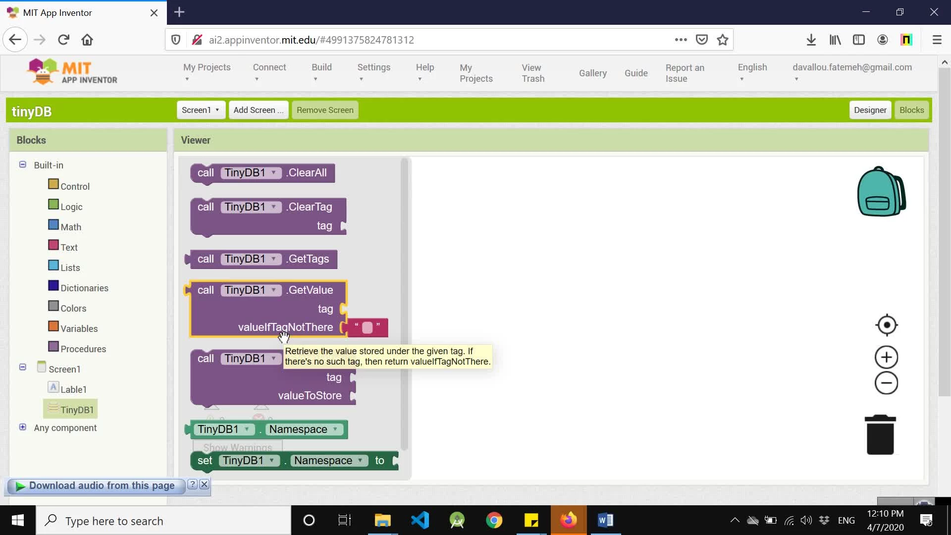Zoom in with the plus icon

(x=887, y=357)
